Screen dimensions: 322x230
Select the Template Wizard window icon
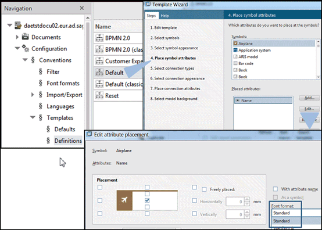point(148,4)
